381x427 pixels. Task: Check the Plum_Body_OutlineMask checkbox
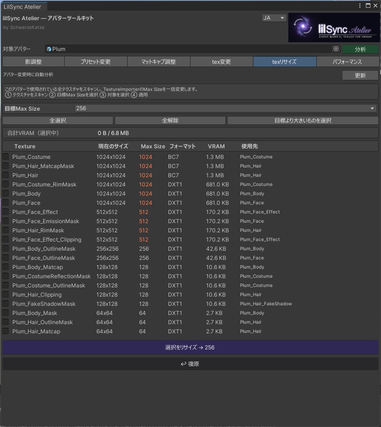point(6,248)
